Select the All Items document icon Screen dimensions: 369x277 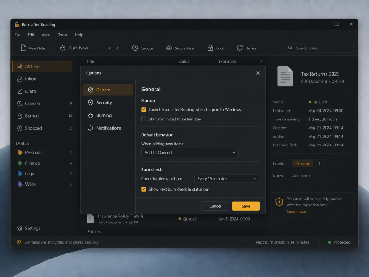[x=20, y=66]
